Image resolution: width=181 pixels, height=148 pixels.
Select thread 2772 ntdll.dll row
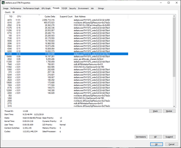pos(67,103)
